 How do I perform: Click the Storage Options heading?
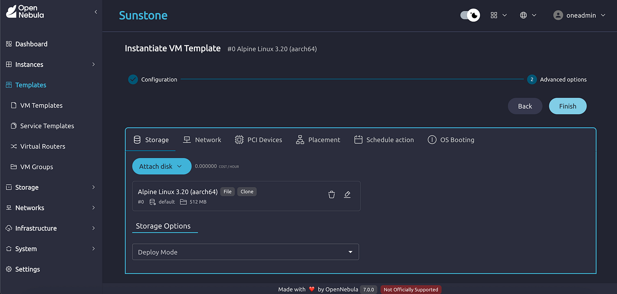click(x=163, y=226)
